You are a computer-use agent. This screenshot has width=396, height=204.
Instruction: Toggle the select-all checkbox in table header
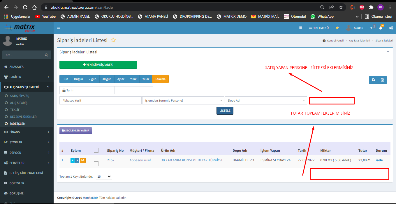coord(96,150)
